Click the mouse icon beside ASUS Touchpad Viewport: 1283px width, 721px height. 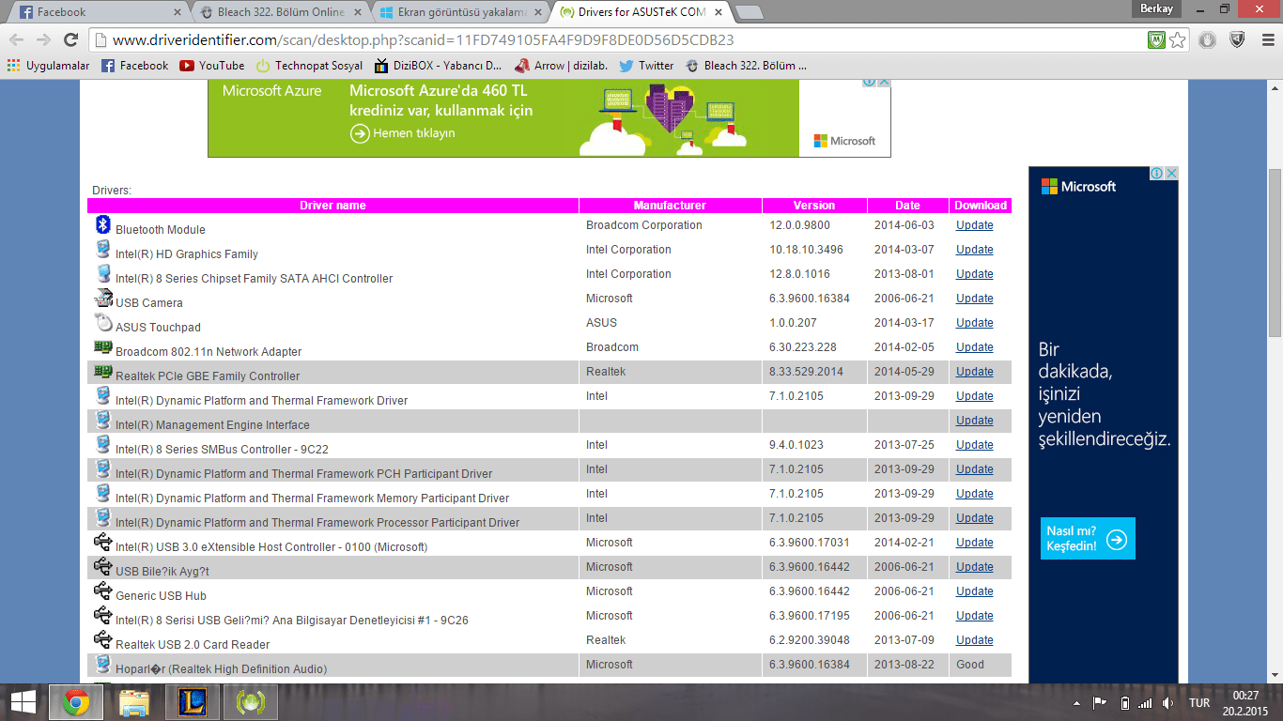tap(103, 323)
